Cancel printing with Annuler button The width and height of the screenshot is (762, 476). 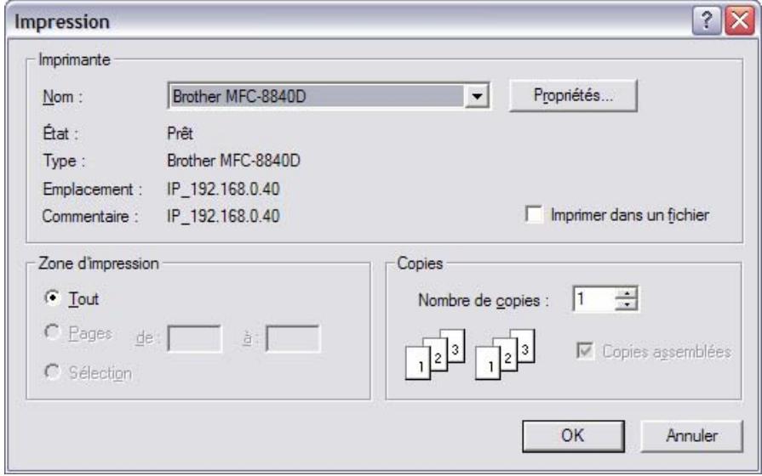[x=691, y=436]
